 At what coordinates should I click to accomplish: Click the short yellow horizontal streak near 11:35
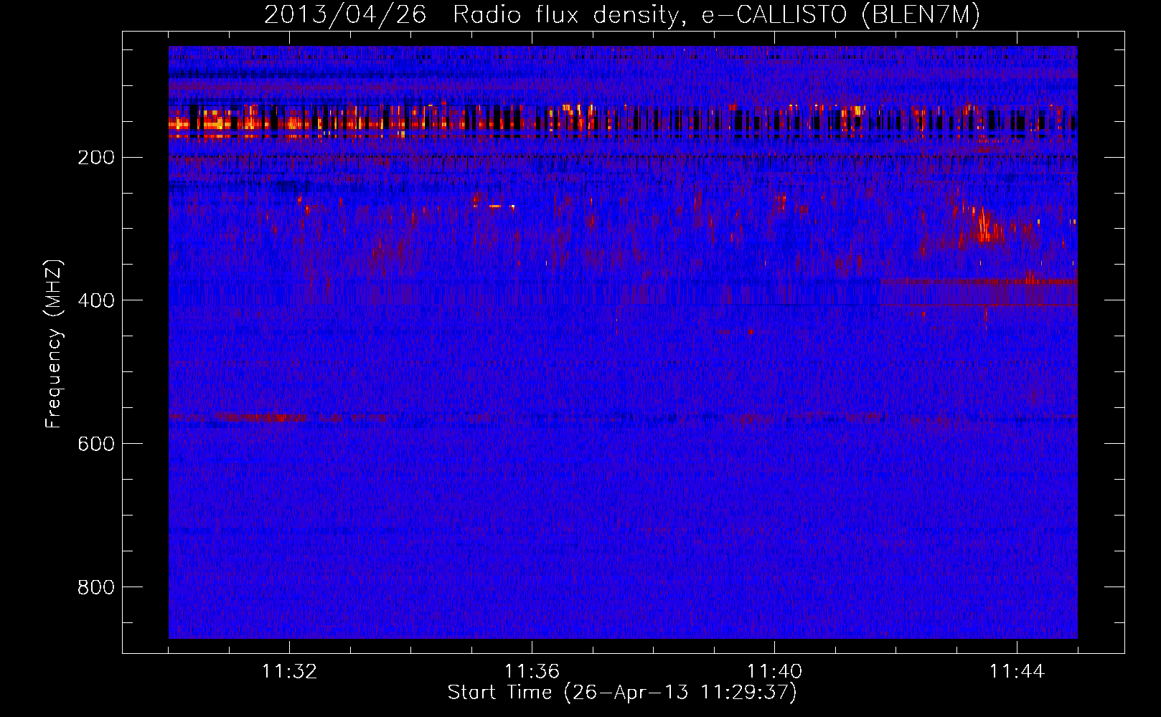click(495, 206)
